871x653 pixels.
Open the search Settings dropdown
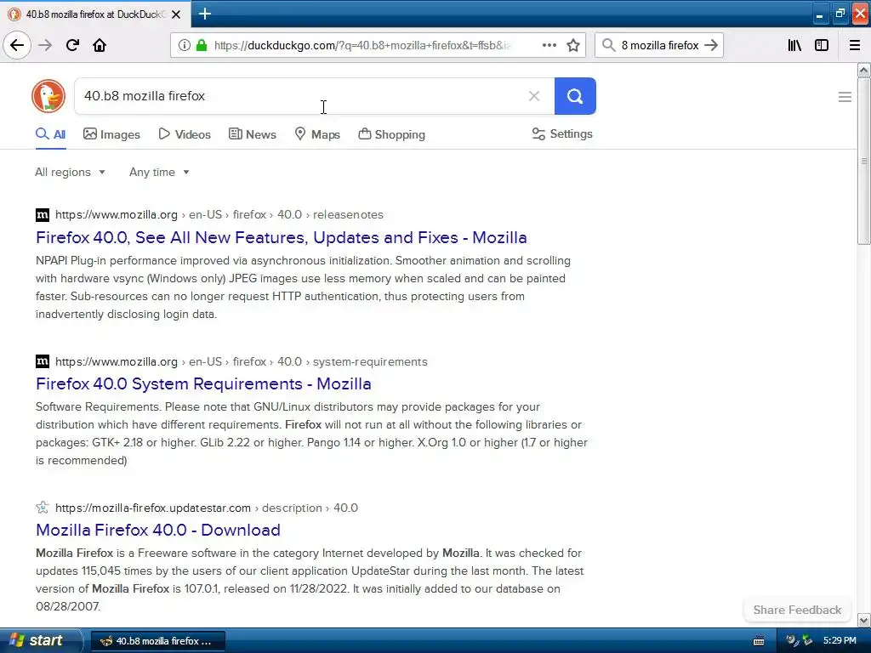562,133
